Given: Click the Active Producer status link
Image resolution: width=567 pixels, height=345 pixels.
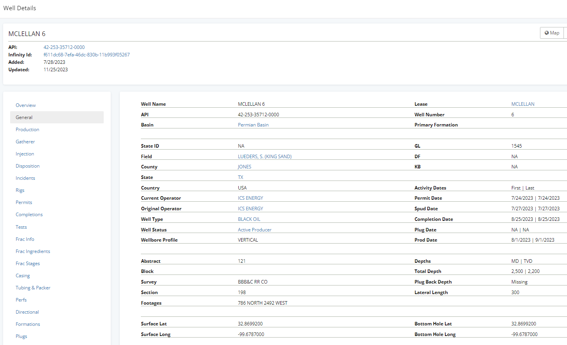Looking at the screenshot, I should tap(254, 230).
